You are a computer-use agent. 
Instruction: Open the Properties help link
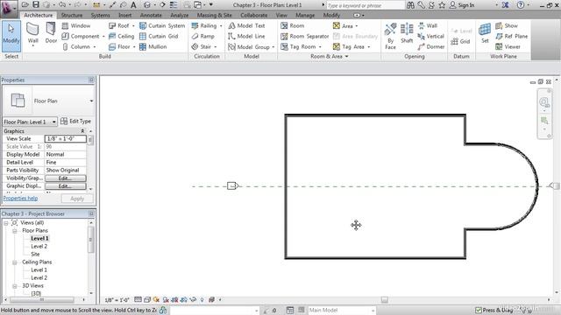tap(20, 199)
